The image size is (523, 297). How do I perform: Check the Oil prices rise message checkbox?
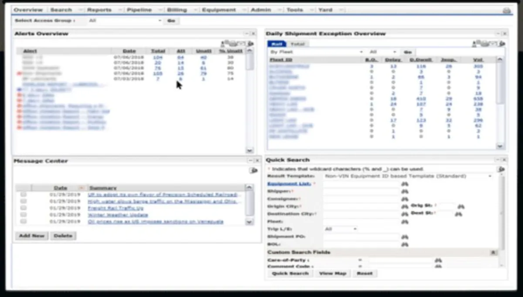[x=23, y=221]
